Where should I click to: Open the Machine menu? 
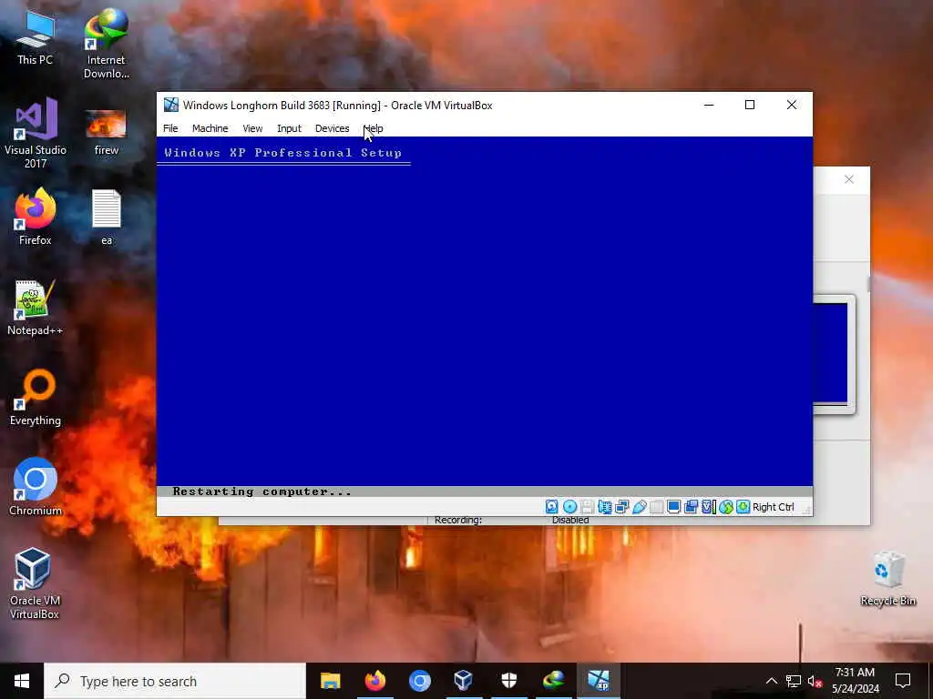210,128
